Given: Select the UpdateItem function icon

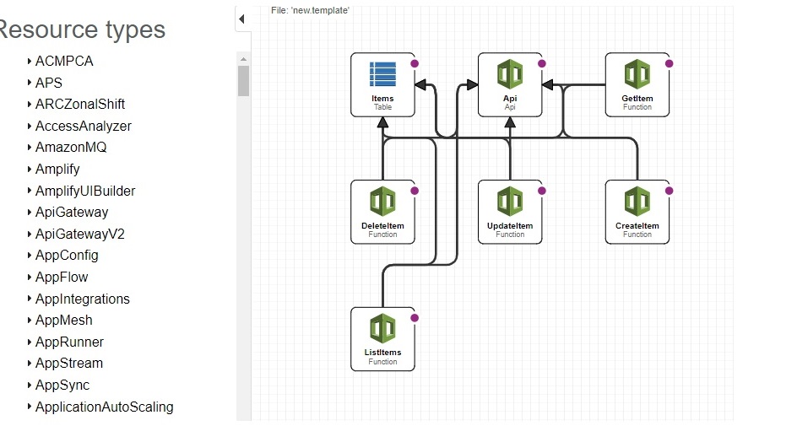Looking at the screenshot, I should click(510, 202).
